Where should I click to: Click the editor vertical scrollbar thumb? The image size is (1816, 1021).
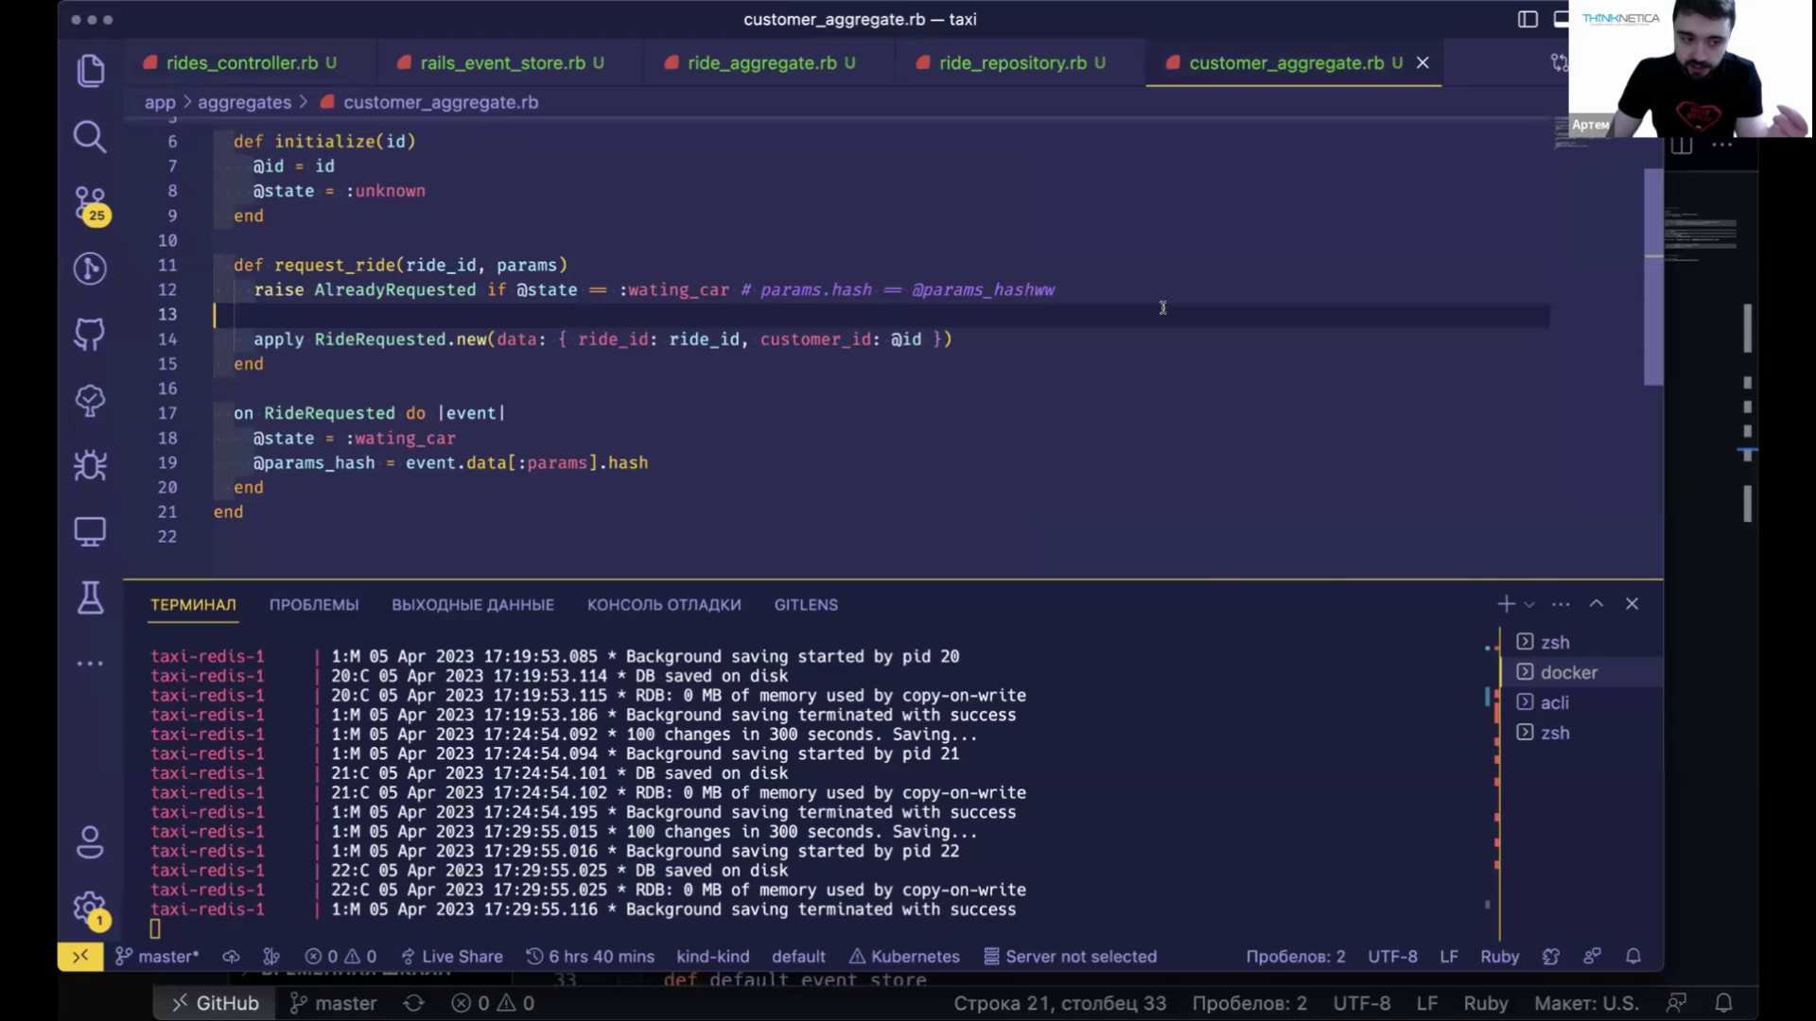pyautogui.click(x=1653, y=274)
